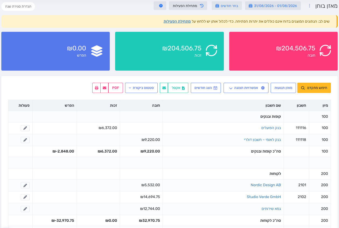Click the Studio Verde GmbH account name

[x=264, y=197]
